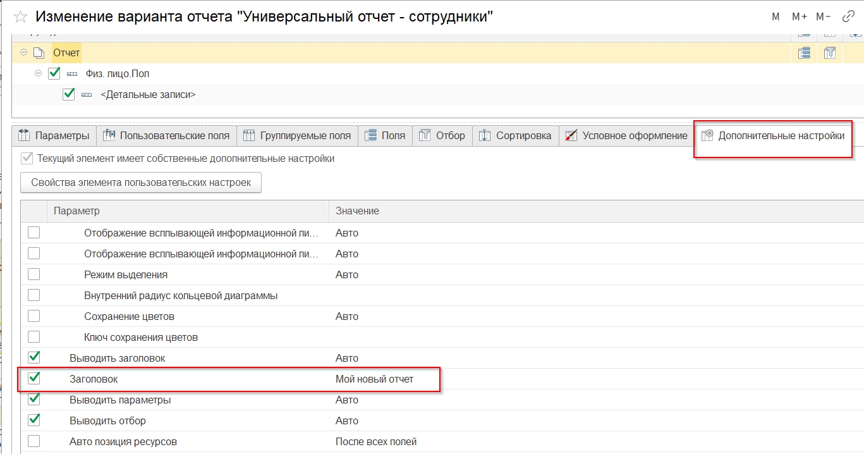Viewport: 864px width, 454px height.
Task: Click the M− memory subtract button
Action: tap(824, 17)
